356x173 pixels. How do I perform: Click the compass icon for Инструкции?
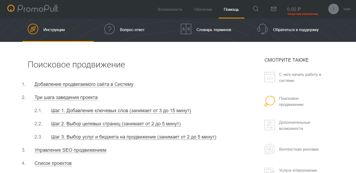pos(33,29)
